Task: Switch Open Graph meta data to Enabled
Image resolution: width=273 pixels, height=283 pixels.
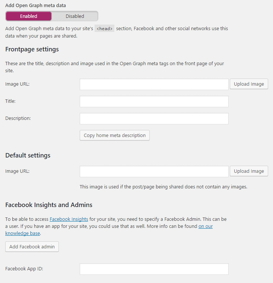Action: [x=29, y=16]
